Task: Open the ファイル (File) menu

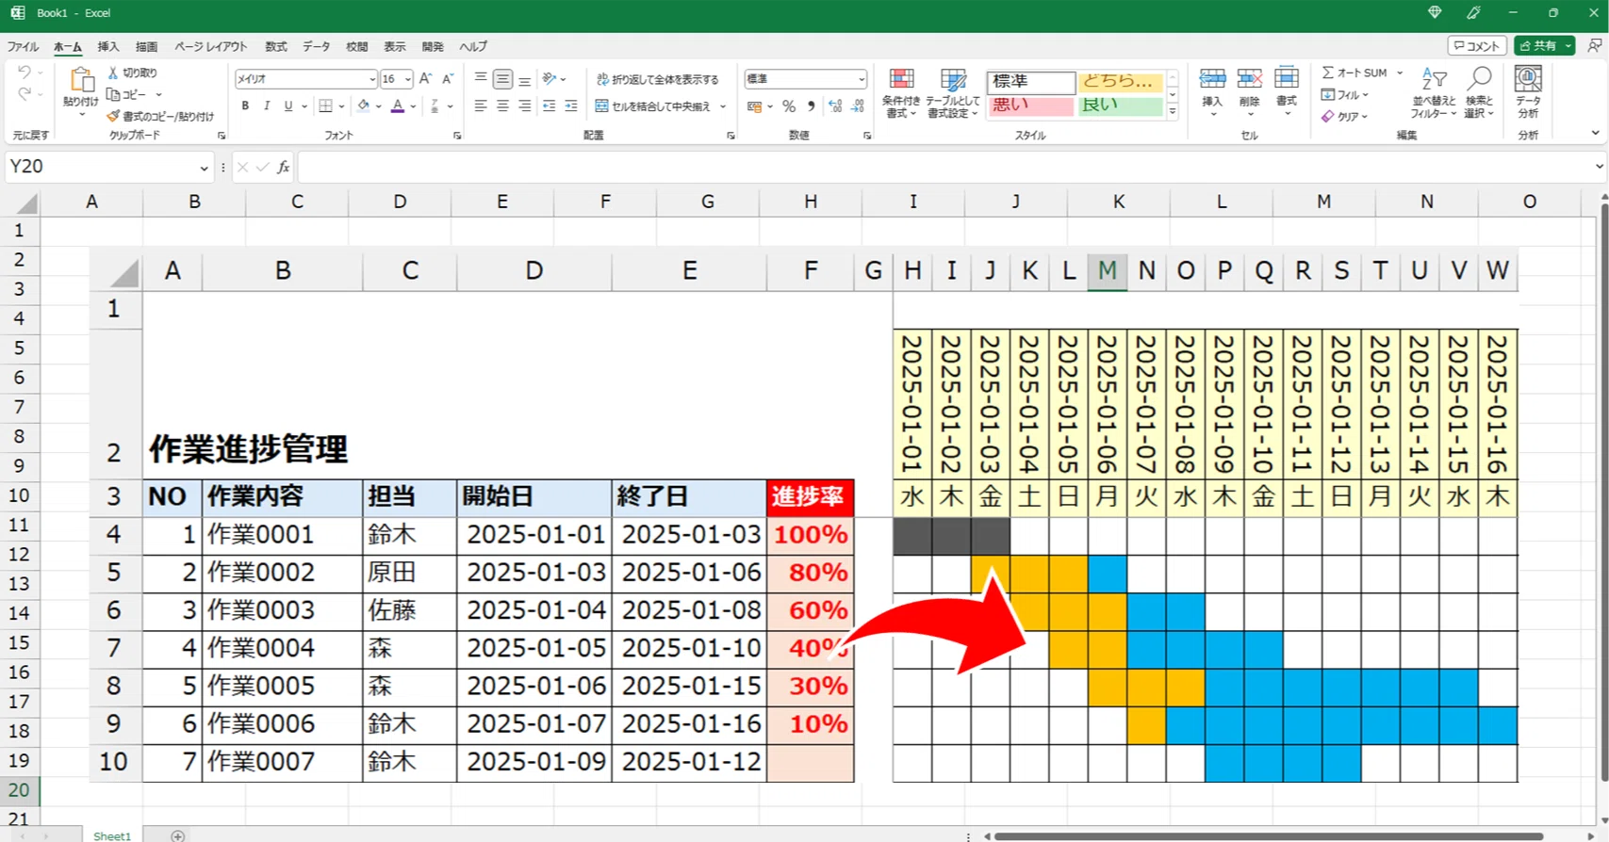Action: pyautogui.click(x=23, y=46)
